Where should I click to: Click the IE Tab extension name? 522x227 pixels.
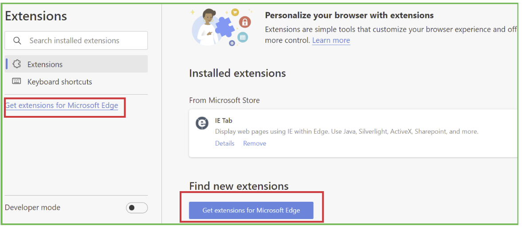(x=224, y=120)
